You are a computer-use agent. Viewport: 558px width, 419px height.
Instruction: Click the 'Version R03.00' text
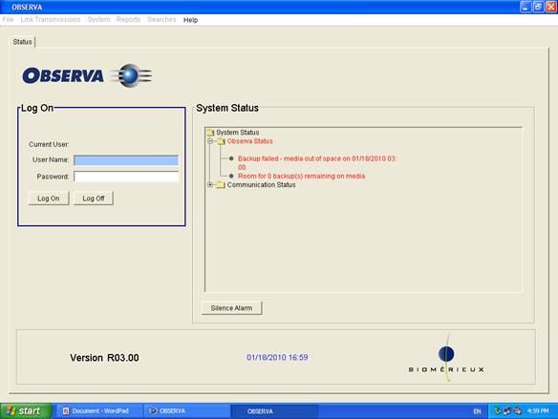tap(105, 358)
